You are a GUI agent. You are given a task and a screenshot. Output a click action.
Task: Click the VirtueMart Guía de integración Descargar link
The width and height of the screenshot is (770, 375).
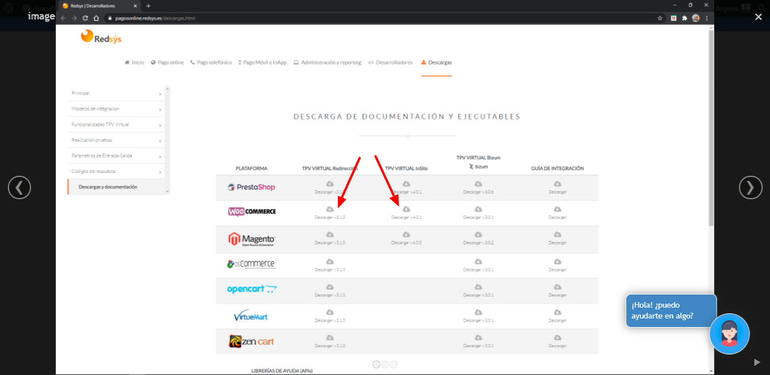(558, 321)
